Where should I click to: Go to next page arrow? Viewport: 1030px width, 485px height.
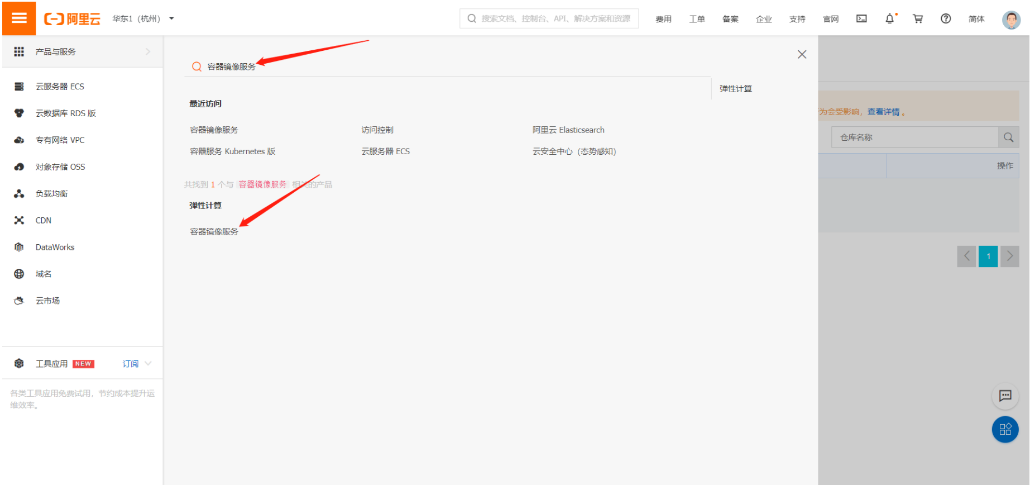click(x=1010, y=256)
